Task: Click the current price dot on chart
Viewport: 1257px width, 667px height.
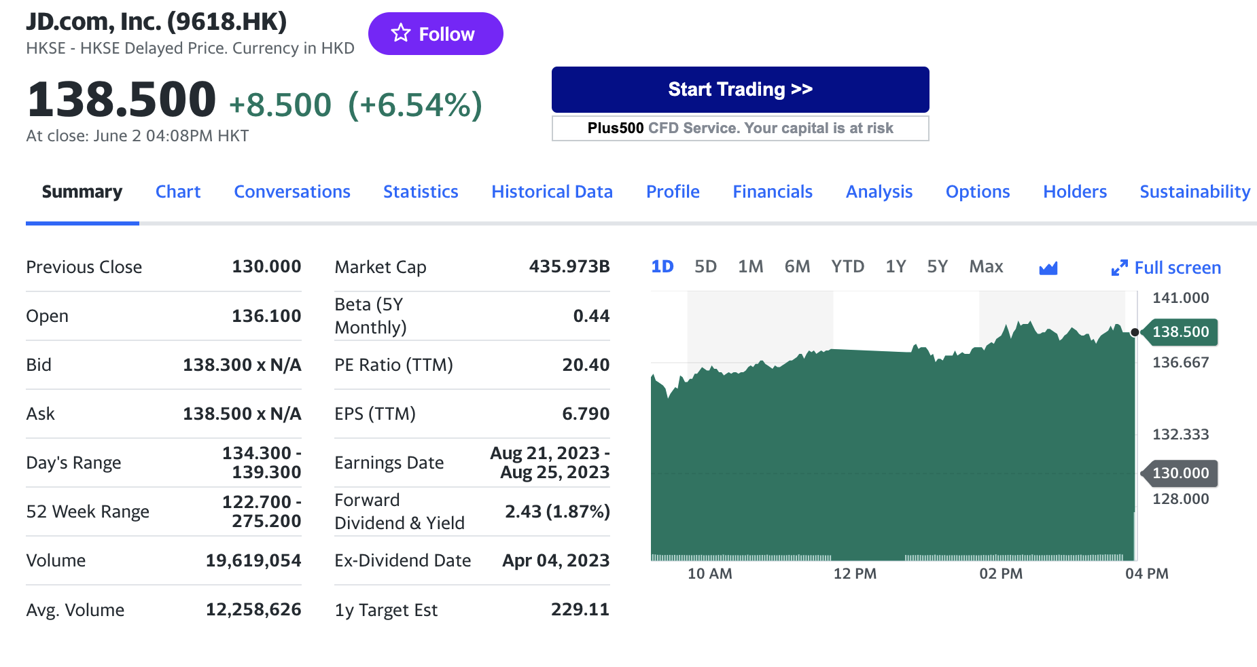Action: coord(1135,332)
